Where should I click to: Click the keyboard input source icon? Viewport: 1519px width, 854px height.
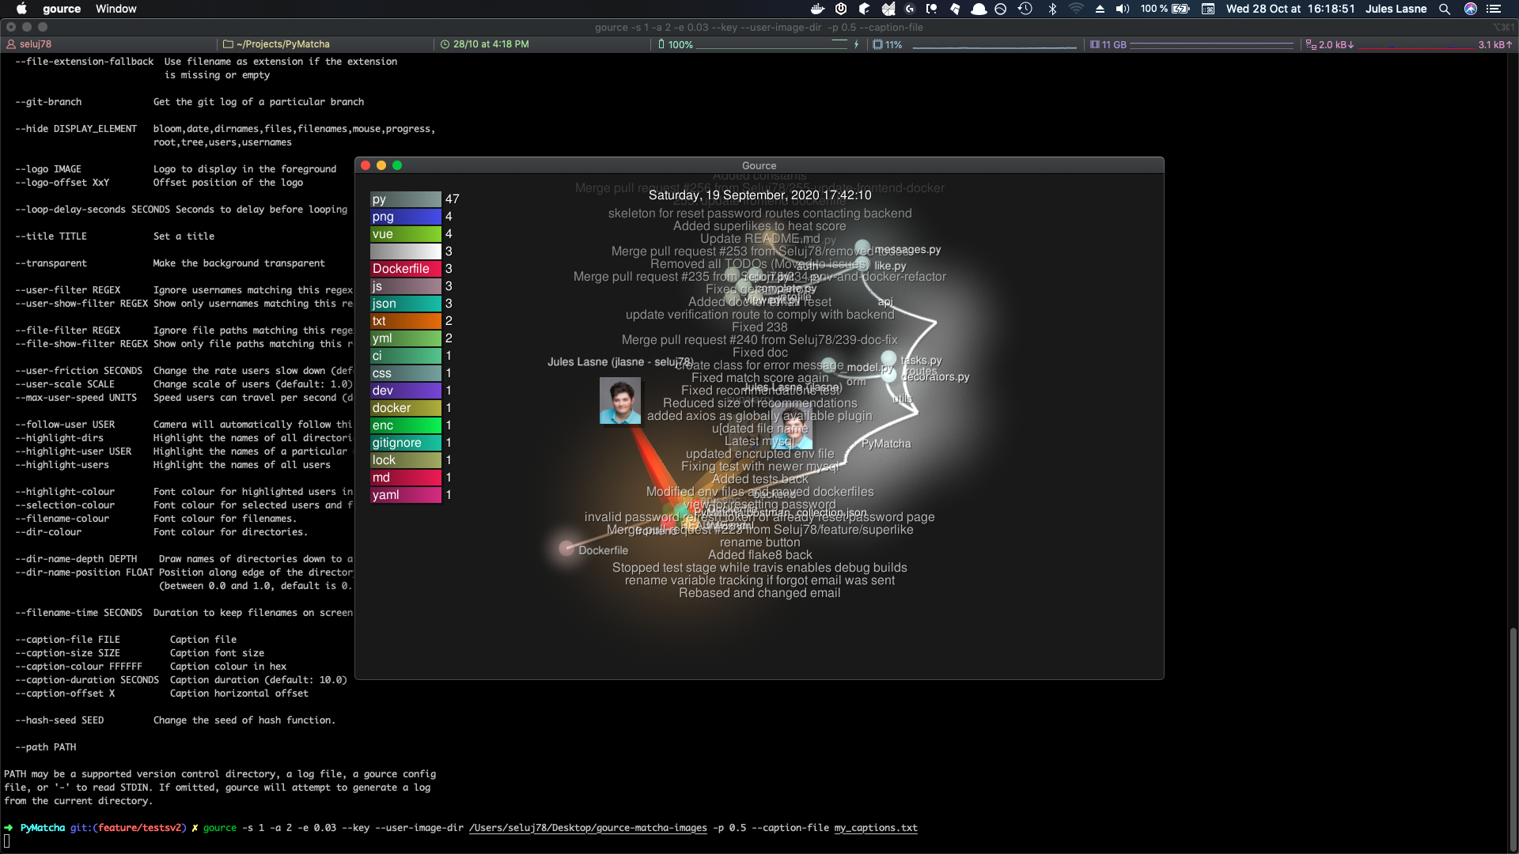pos(1208,9)
